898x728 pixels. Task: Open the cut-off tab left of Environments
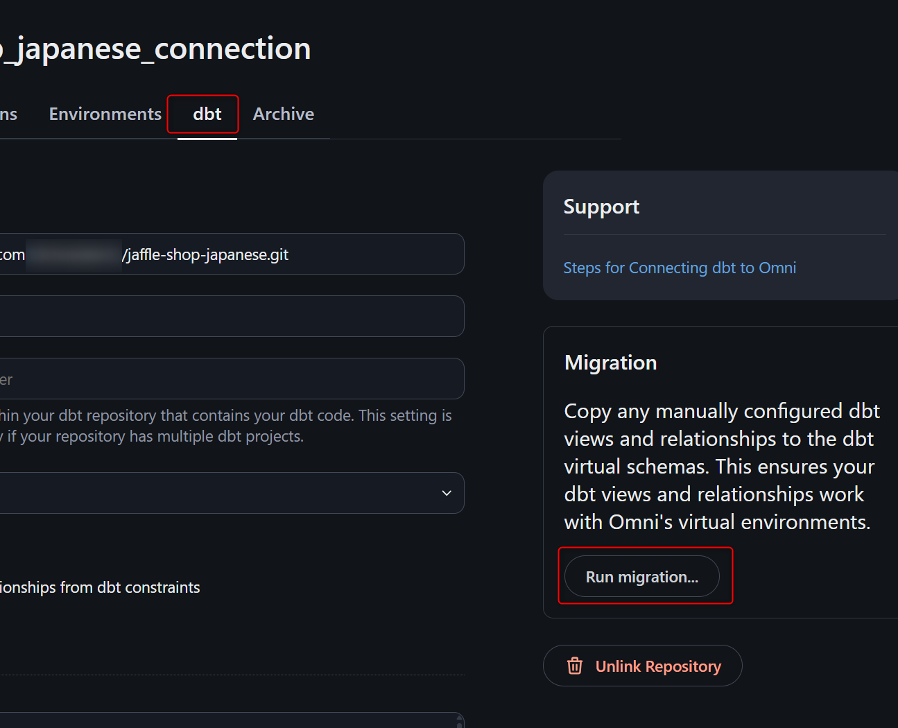[x=8, y=114]
